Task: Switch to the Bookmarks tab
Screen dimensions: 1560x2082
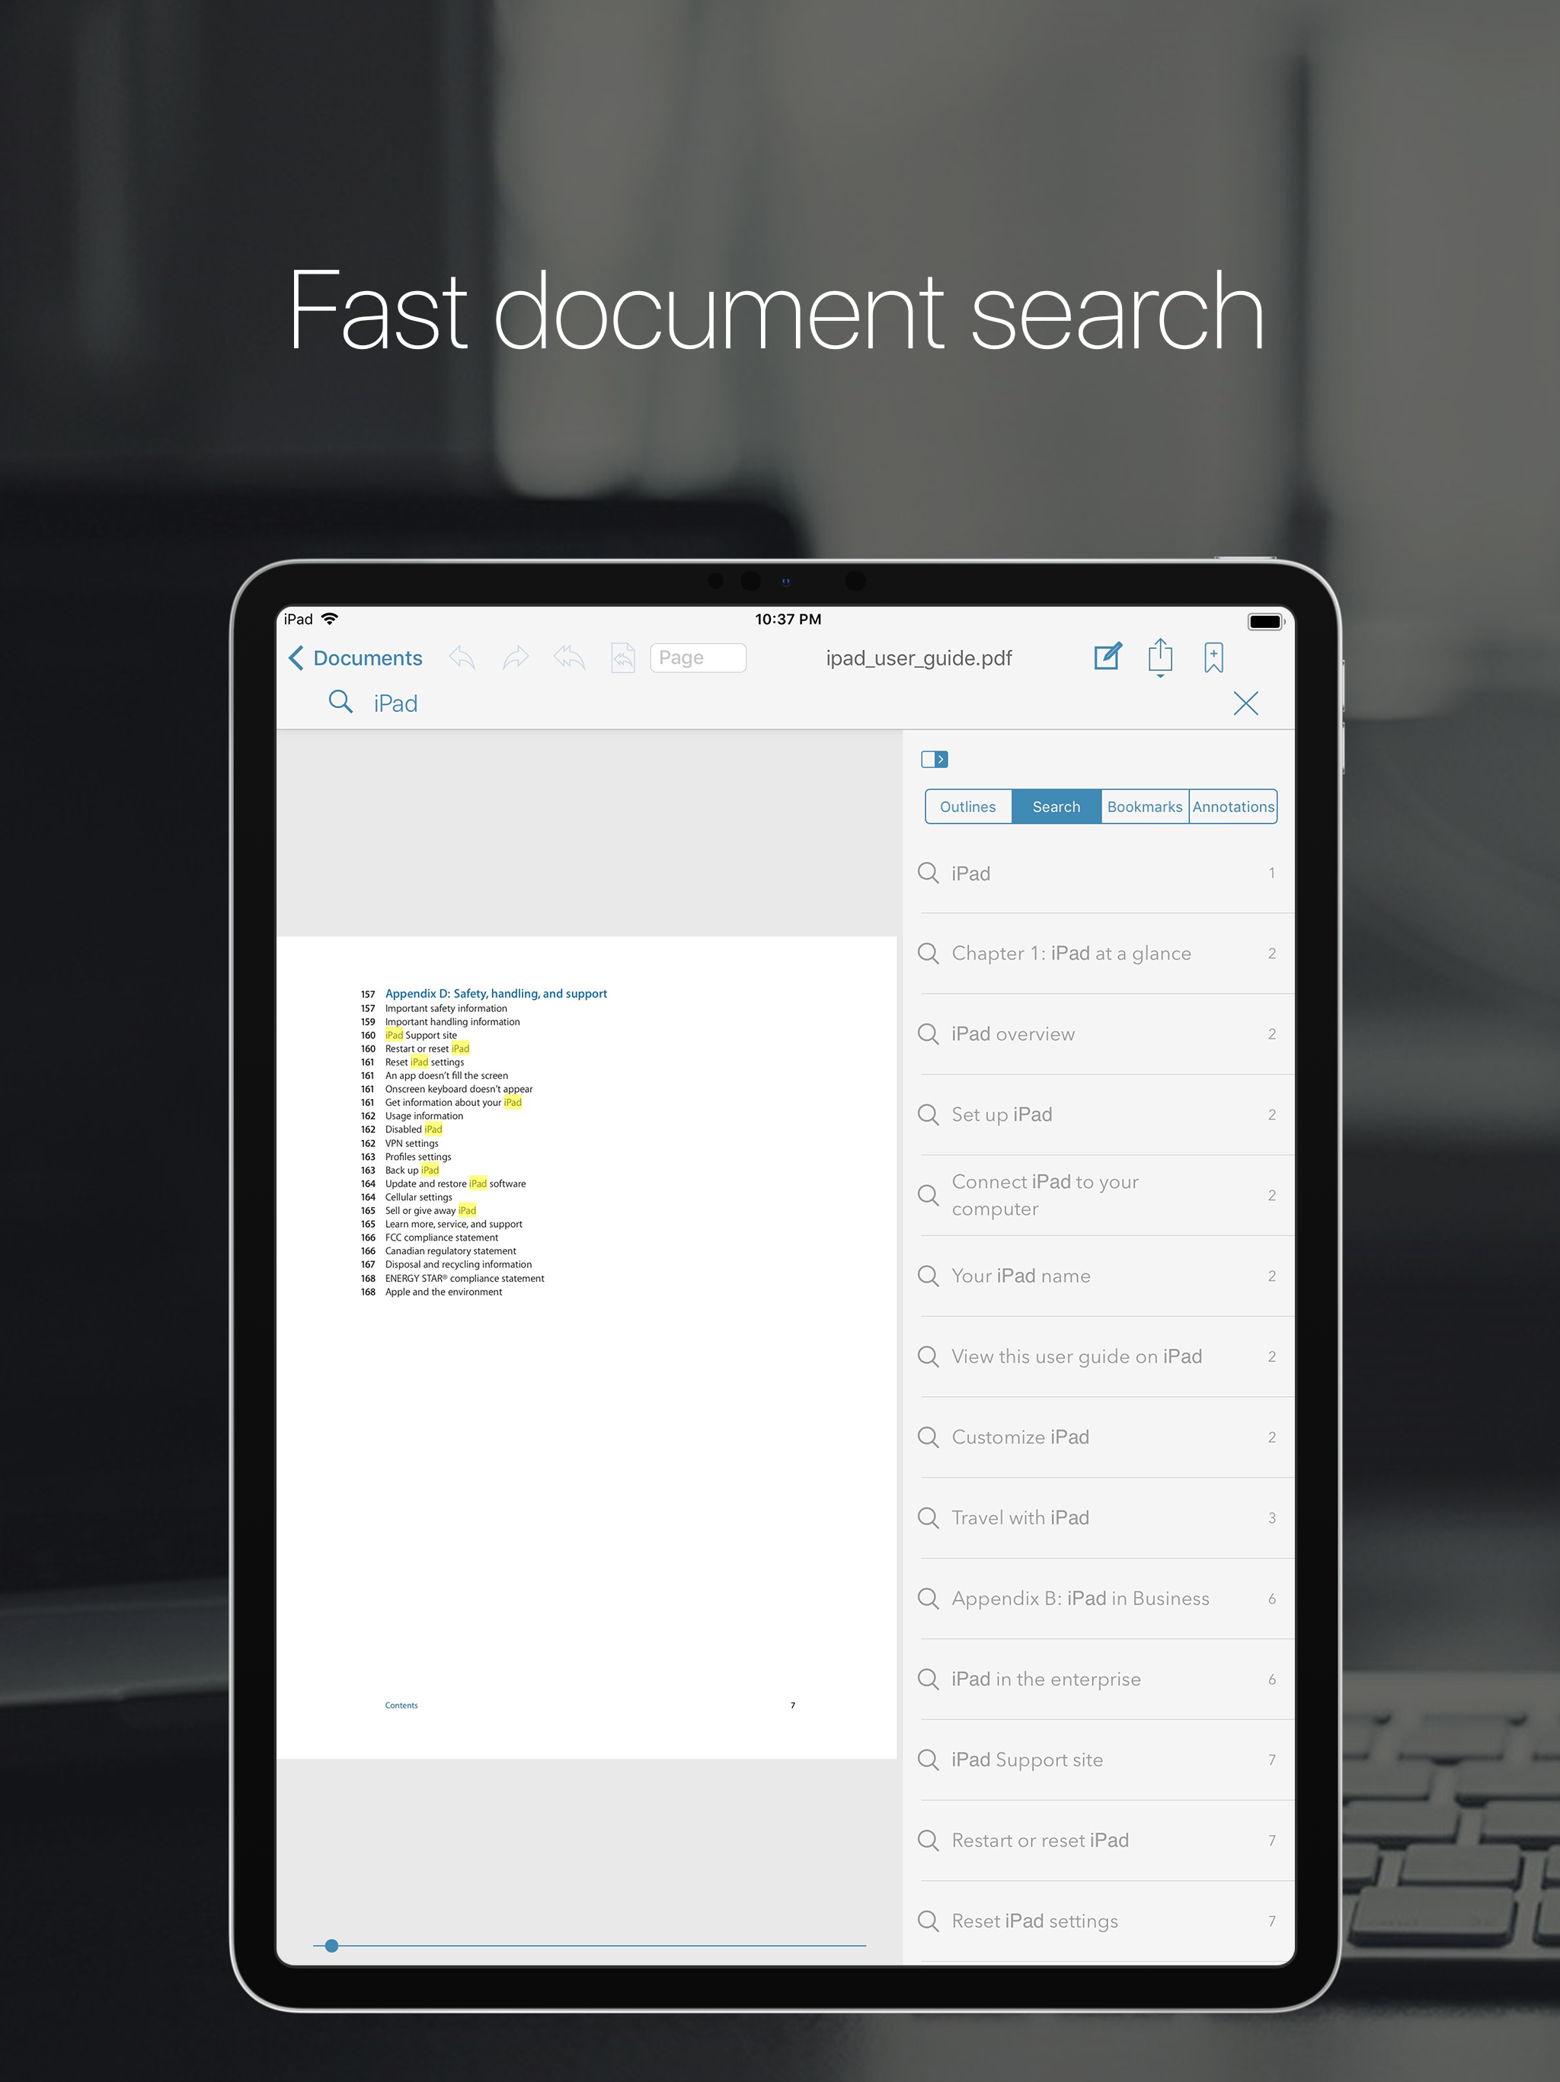Action: coord(1144,806)
